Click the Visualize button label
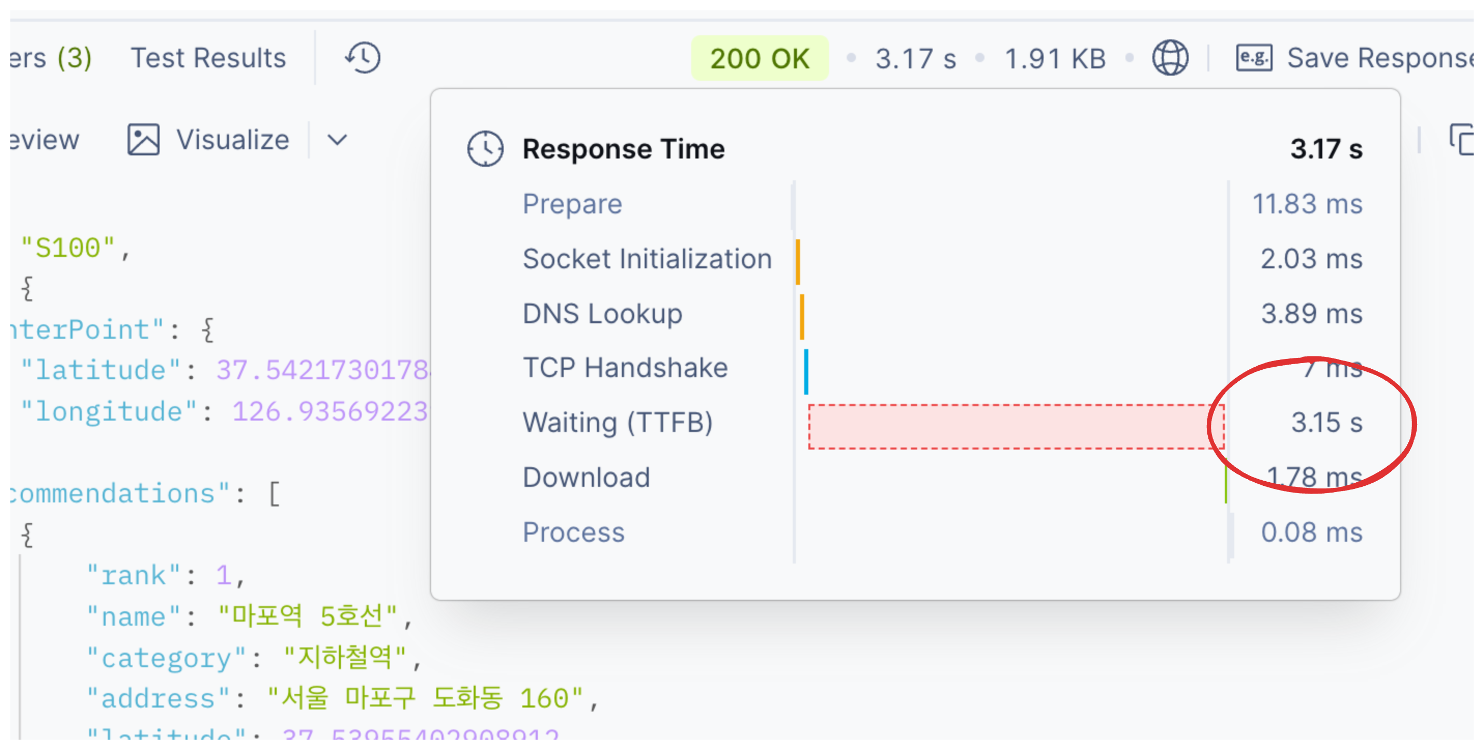The height and width of the screenshot is (750, 1484). [x=233, y=140]
